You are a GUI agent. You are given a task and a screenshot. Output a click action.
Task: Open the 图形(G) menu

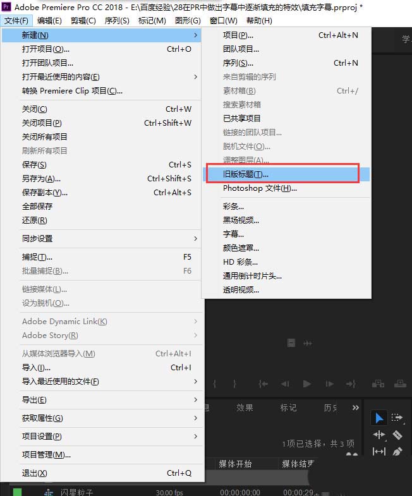pos(188,21)
